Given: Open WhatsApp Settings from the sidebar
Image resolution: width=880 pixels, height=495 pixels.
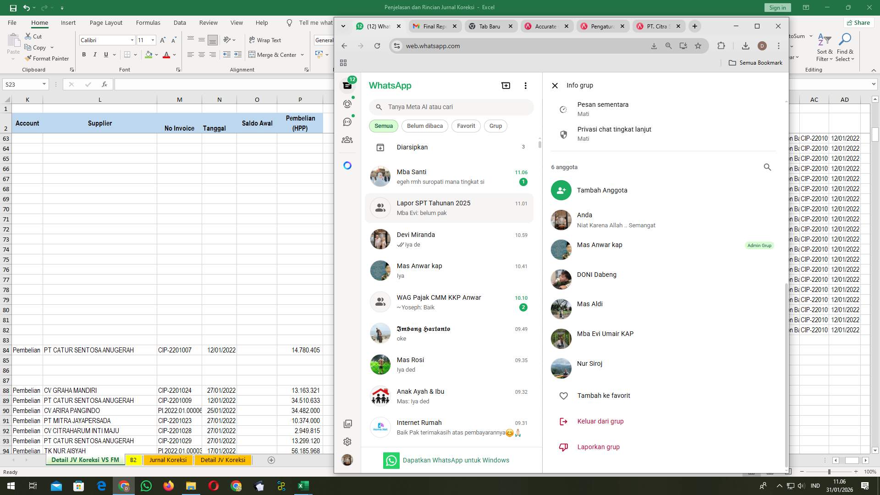Looking at the screenshot, I should point(347,441).
